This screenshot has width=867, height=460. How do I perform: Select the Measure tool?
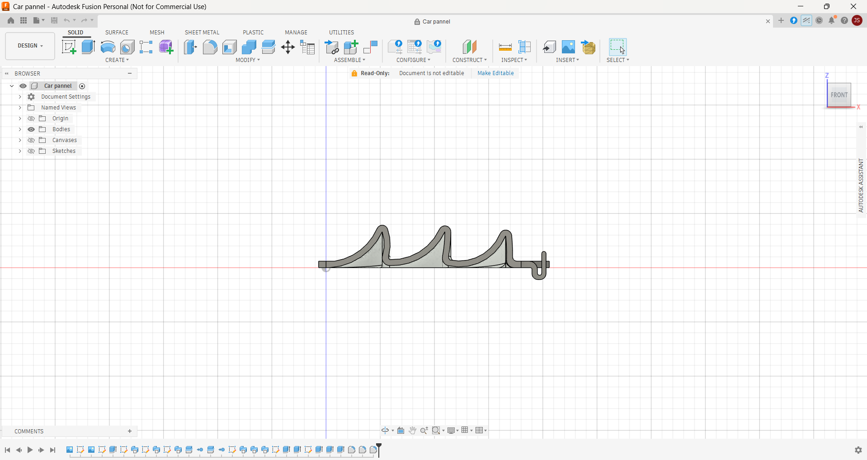[x=505, y=47]
